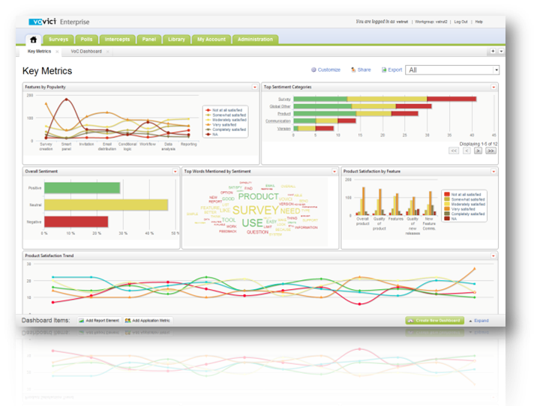The height and width of the screenshot is (406, 537).
Task: Click Add Report Element button
Action: tap(97, 321)
